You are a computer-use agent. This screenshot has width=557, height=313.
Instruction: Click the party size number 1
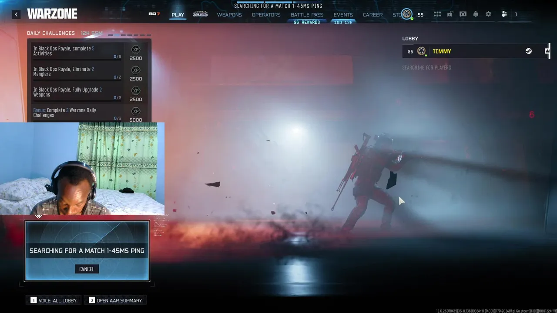coord(516,14)
